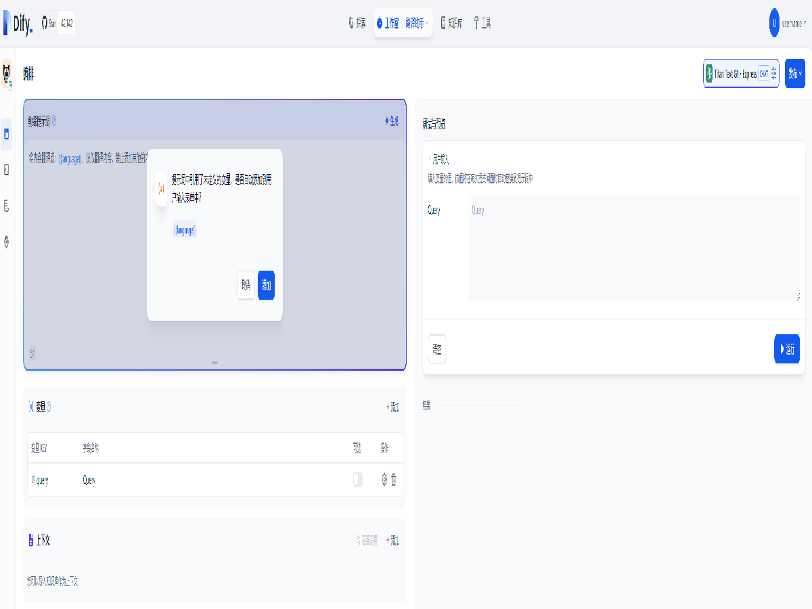
Task: Switch to the 知识库 Knowledge tab
Action: click(x=451, y=23)
